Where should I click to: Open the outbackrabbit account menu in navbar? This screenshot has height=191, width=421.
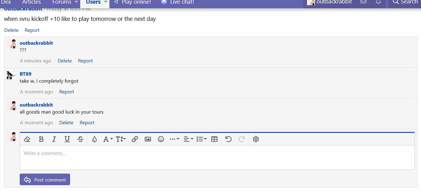click(x=330, y=2)
